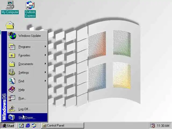Expand the Documents submenu arrow
172x129 pixels.
[45, 64]
